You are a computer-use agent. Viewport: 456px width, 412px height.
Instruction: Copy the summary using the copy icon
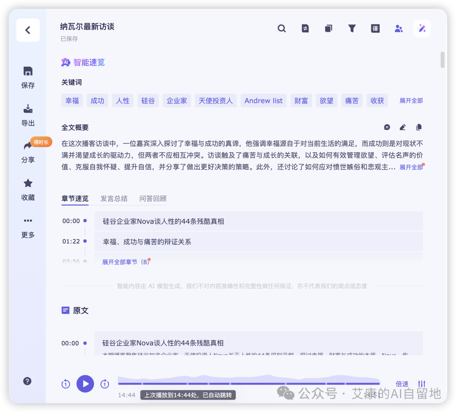point(419,127)
